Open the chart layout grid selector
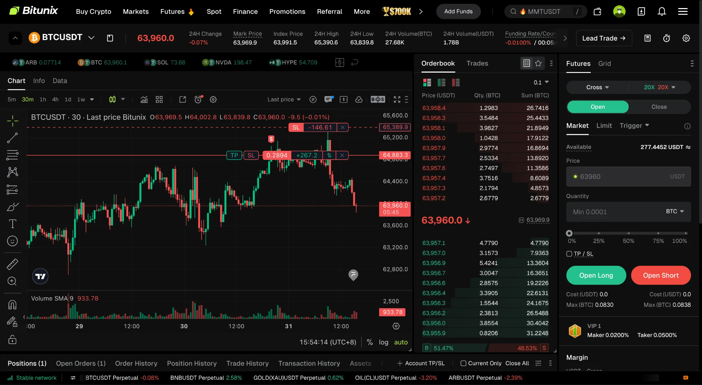Image resolution: width=702 pixels, height=385 pixels. [x=159, y=99]
